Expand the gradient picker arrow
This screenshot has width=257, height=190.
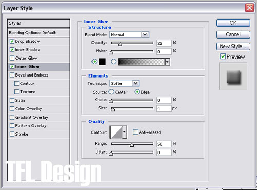point(168,62)
